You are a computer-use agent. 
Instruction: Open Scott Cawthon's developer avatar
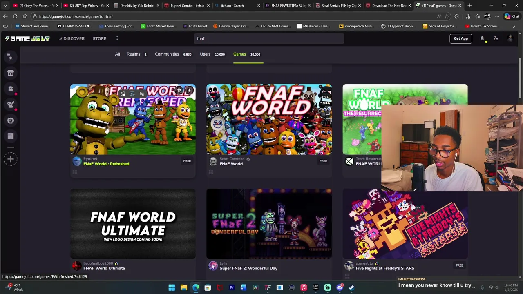coord(213,161)
